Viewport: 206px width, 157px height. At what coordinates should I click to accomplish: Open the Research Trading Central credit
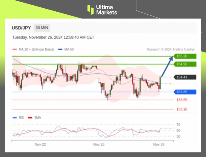point(170,49)
